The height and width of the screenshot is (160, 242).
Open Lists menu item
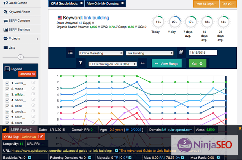tap(21, 47)
